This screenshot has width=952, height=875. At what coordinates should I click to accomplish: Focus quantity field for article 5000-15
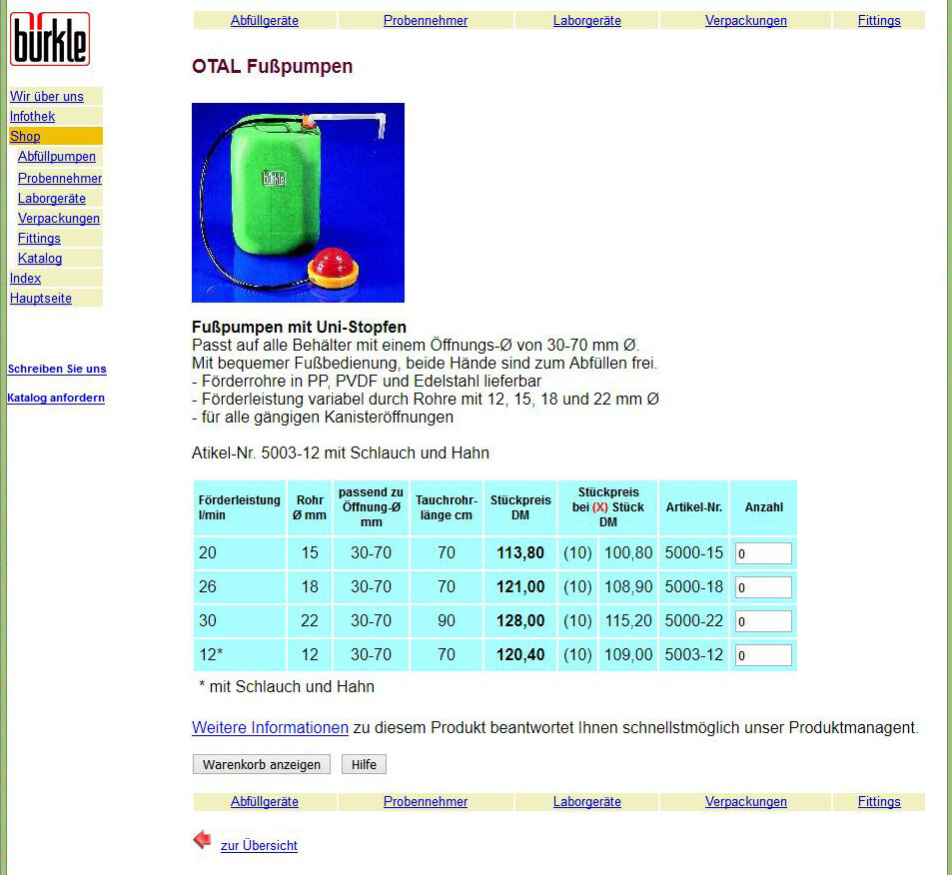point(763,553)
